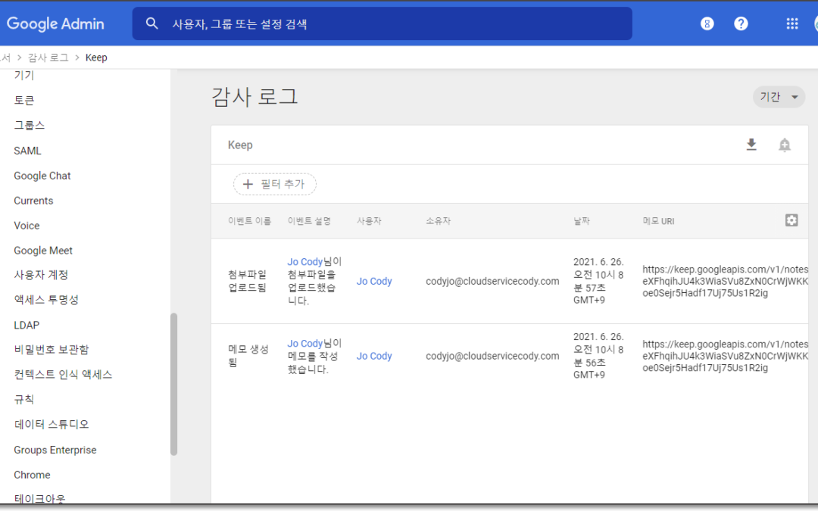This screenshot has height=511, width=818.
Task: Click the search magnifier icon
Action: point(151,23)
